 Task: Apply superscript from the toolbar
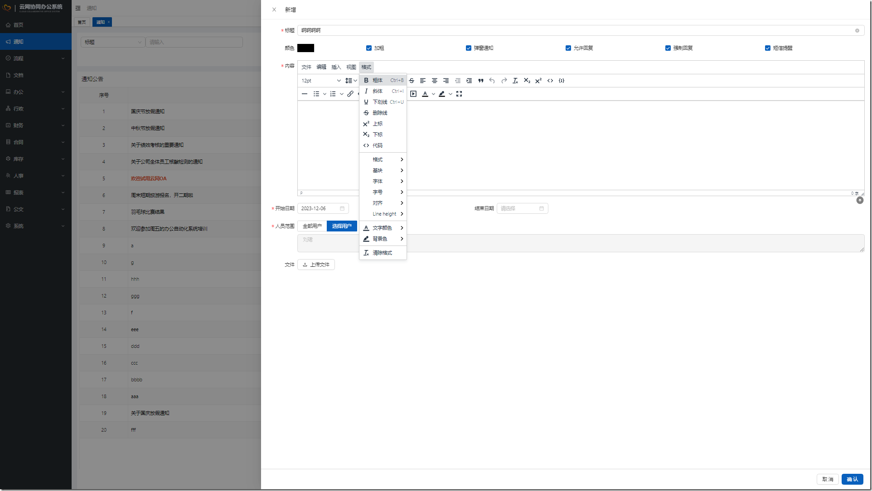pyautogui.click(x=538, y=81)
